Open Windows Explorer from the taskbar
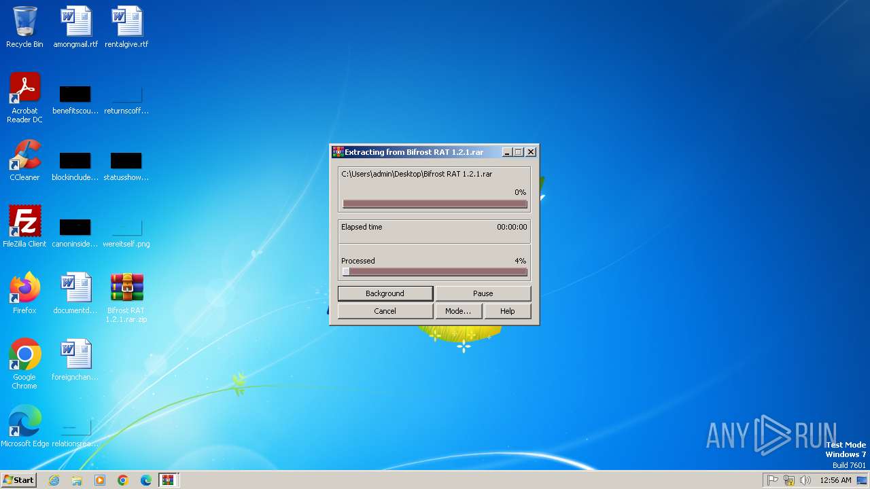This screenshot has height=489, width=870. click(77, 480)
